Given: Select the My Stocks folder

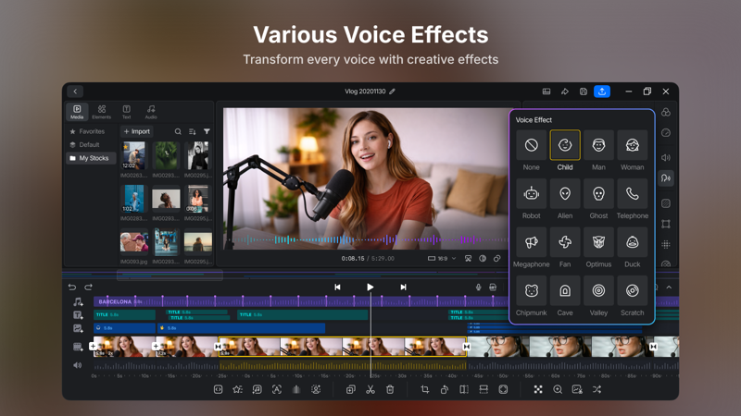Looking at the screenshot, I should click(x=90, y=158).
